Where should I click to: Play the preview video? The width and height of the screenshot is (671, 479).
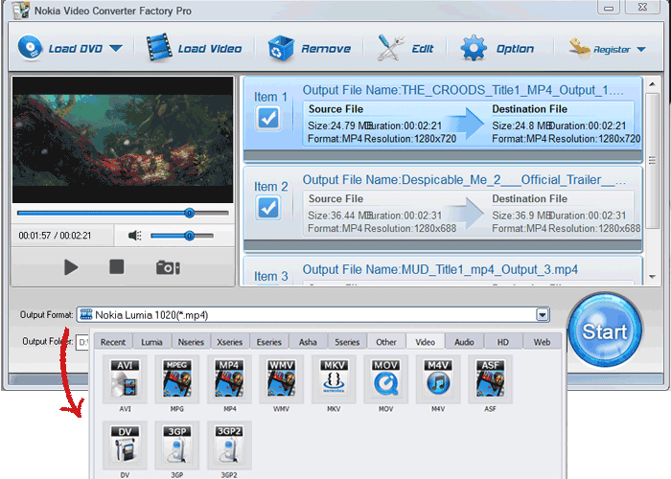(x=71, y=267)
